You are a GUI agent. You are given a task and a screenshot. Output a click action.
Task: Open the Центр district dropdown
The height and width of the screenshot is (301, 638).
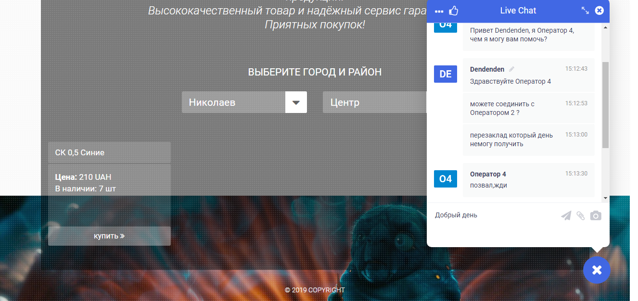coord(375,102)
